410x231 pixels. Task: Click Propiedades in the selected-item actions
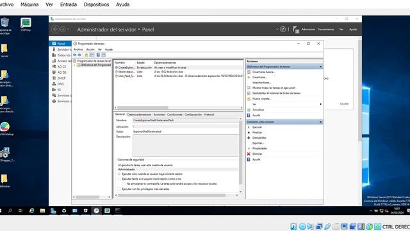[x=259, y=148]
